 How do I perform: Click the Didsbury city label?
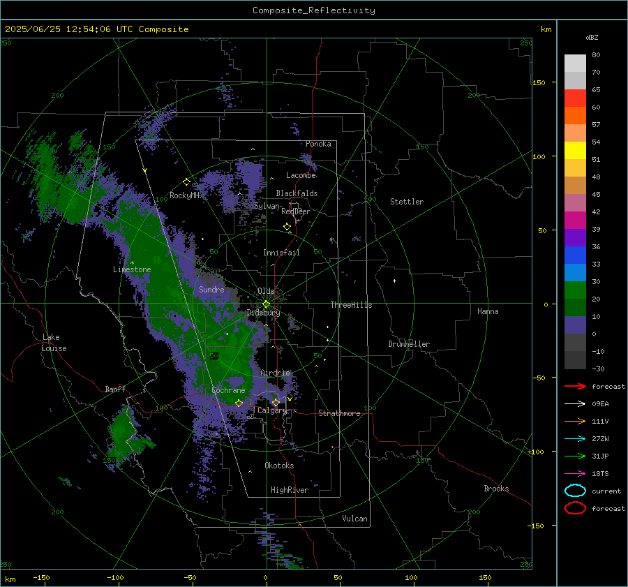coord(263,313)
